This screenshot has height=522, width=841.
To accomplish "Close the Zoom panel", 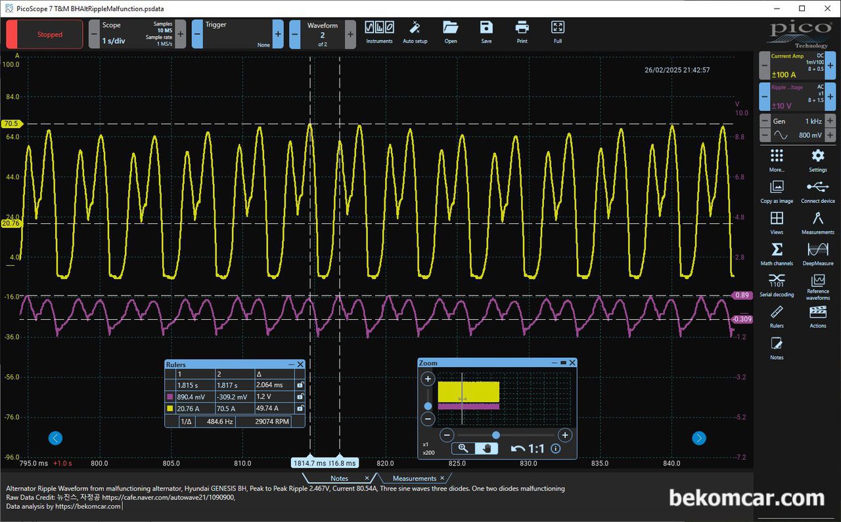I will click(572, 362).
